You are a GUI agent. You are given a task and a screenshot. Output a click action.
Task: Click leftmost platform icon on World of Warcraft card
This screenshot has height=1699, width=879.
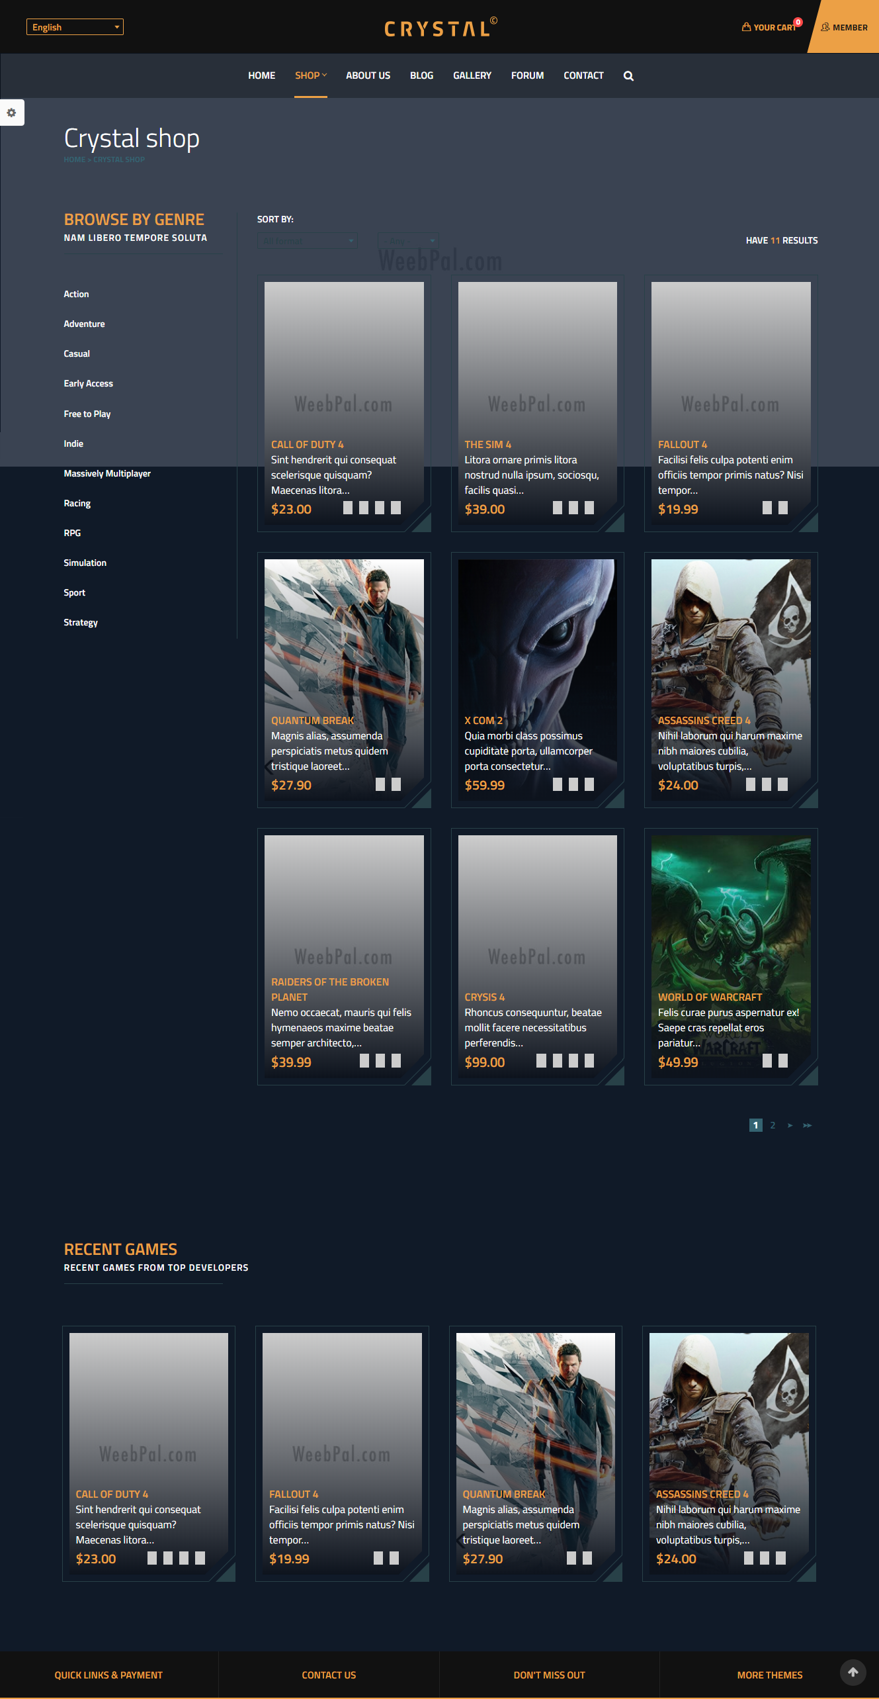(767, 1061)
